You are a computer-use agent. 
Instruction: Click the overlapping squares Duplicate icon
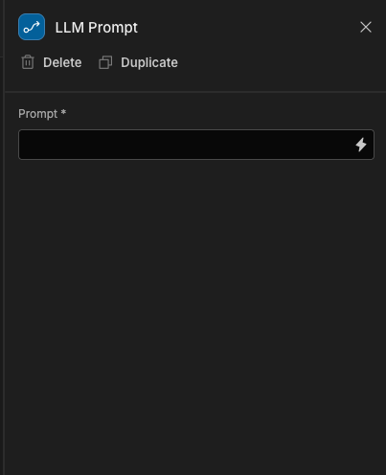pyautogui.click(x=105, y=62)
